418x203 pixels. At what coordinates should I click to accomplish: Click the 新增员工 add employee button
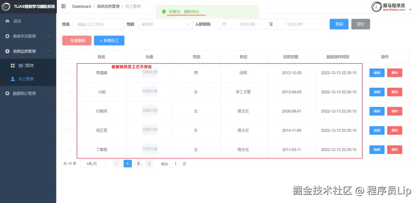pyautogui.click(x=109, y=41)
